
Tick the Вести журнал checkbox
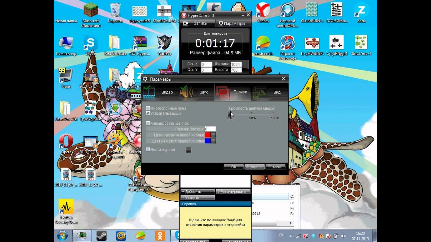(148, 150)
